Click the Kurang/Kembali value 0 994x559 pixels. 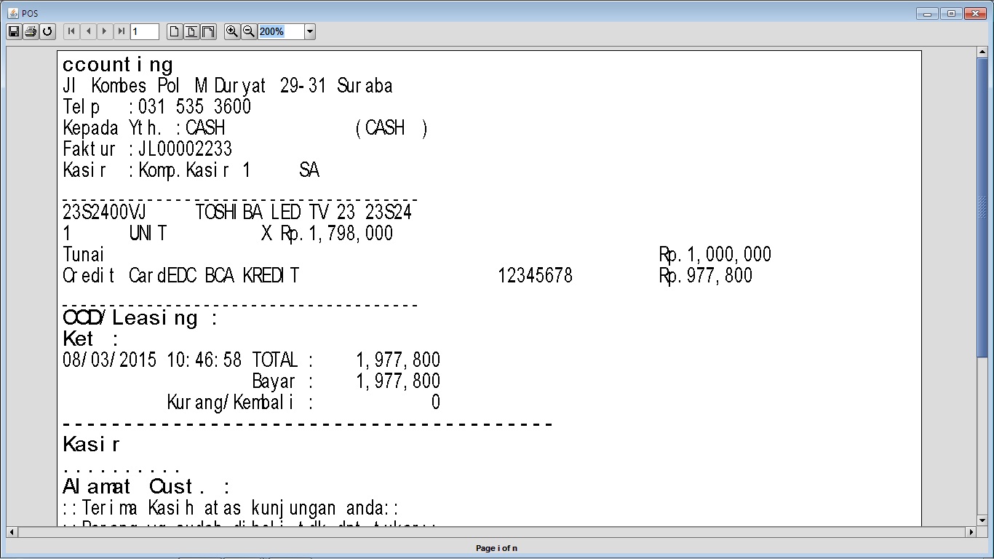point(436,403)
